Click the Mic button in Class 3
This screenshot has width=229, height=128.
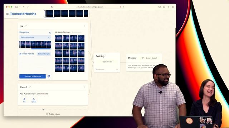(x=24, y=100)
